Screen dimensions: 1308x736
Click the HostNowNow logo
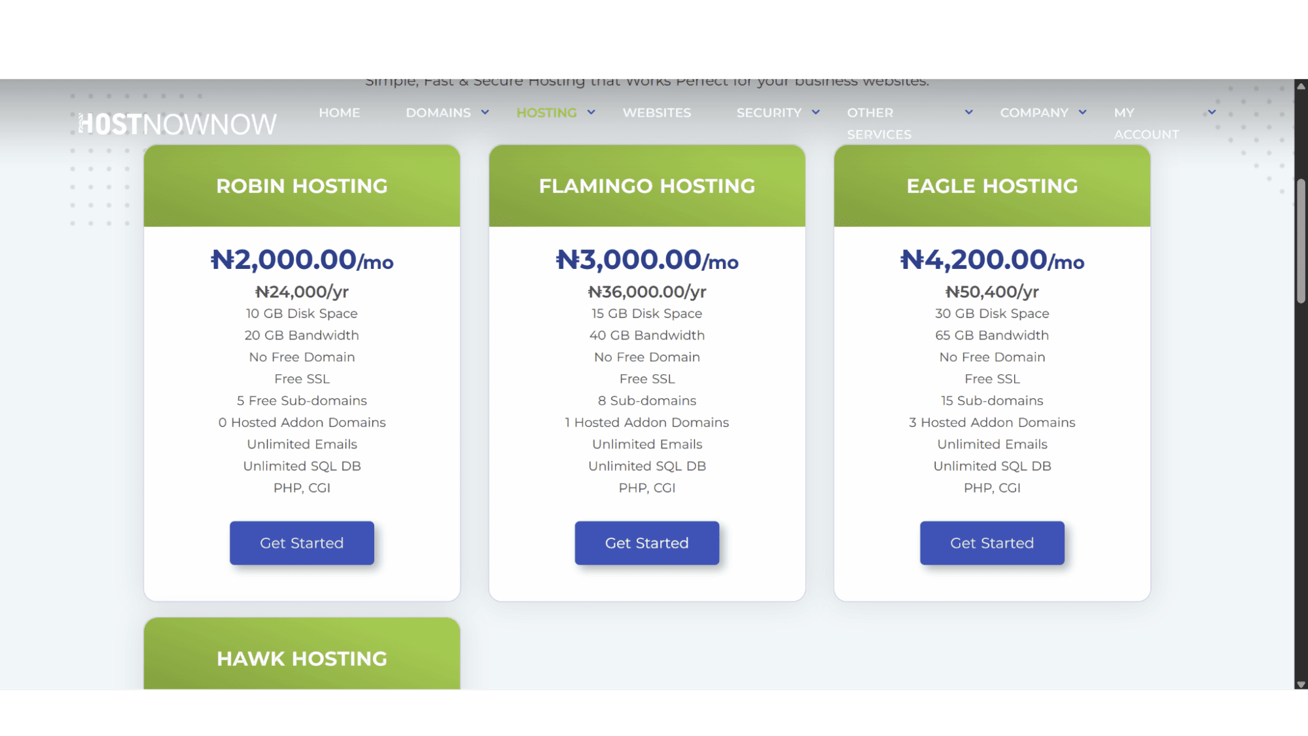coord(177,124)
